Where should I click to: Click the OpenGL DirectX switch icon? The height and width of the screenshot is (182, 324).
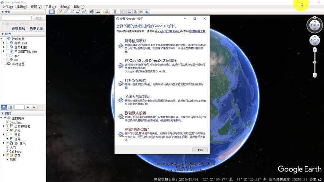point(121,66)
